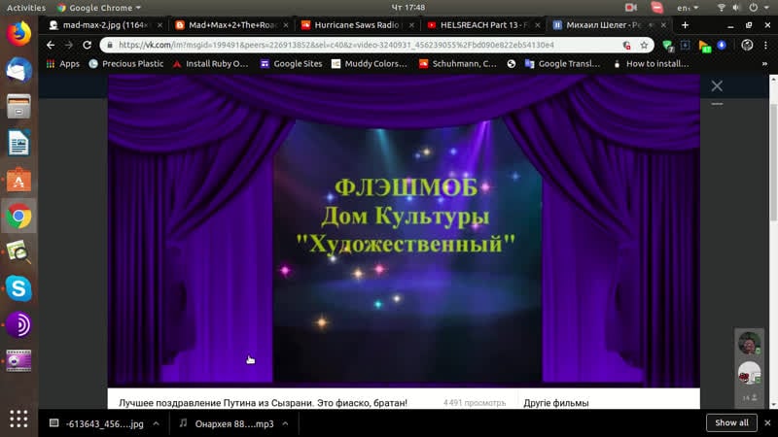Open the Wi-Fi network indicator
This screenshot has height=437, width=778.
click(x=721, y=8)
